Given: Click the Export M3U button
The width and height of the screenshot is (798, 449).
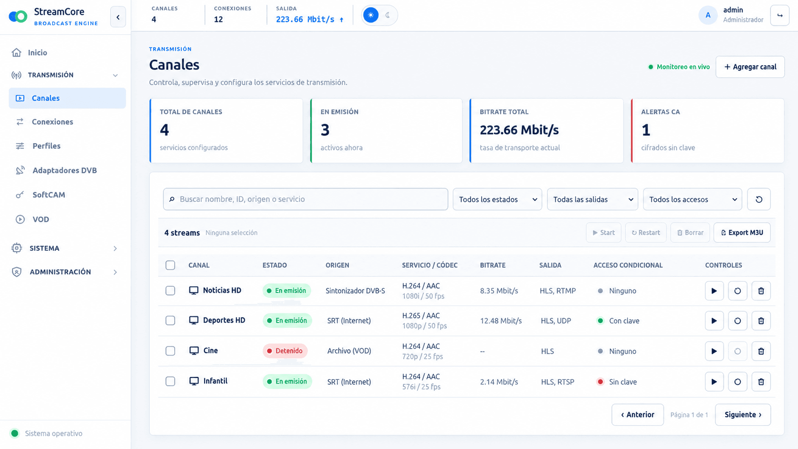Looking at the screenshot, I should pyautogui.click(x=742, y=233).
